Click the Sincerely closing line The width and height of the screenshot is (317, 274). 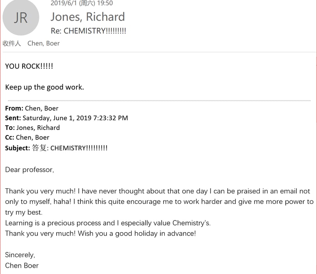click(20, 255)
